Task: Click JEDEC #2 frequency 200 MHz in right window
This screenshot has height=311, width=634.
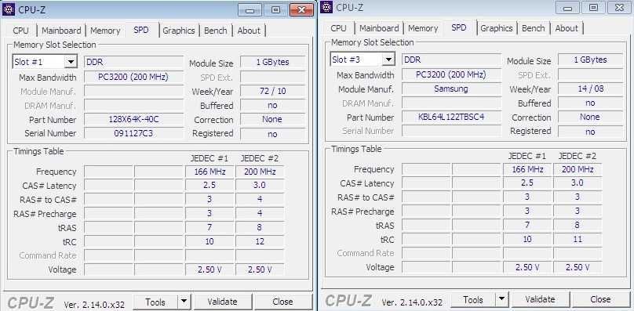Action: pos(578,169)
